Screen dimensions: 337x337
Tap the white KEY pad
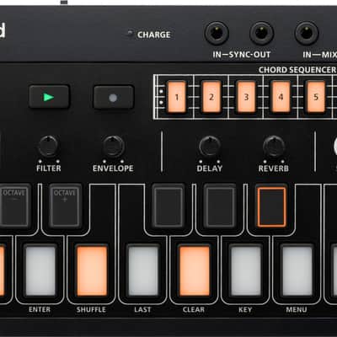click(246, 270)
